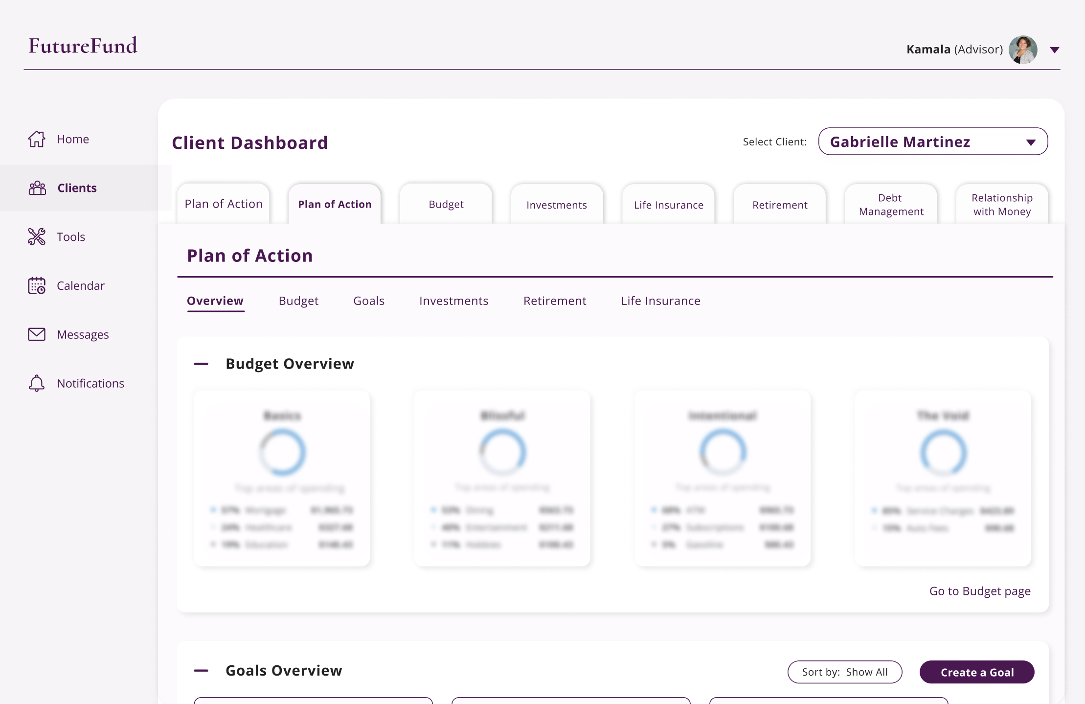
Task: Click the The Void budget card
Action: (x=943, y=478)
